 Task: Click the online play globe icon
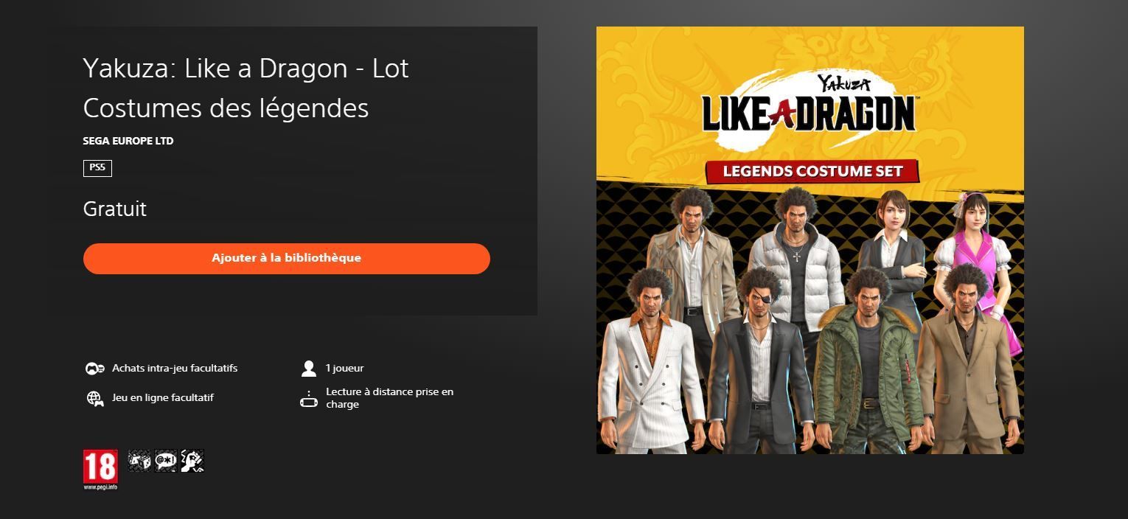94,398
